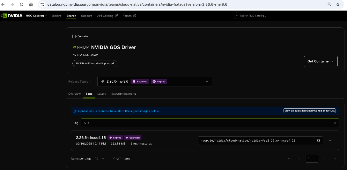Expand the Get Container dropdown
347x170 pixels.
321,61
